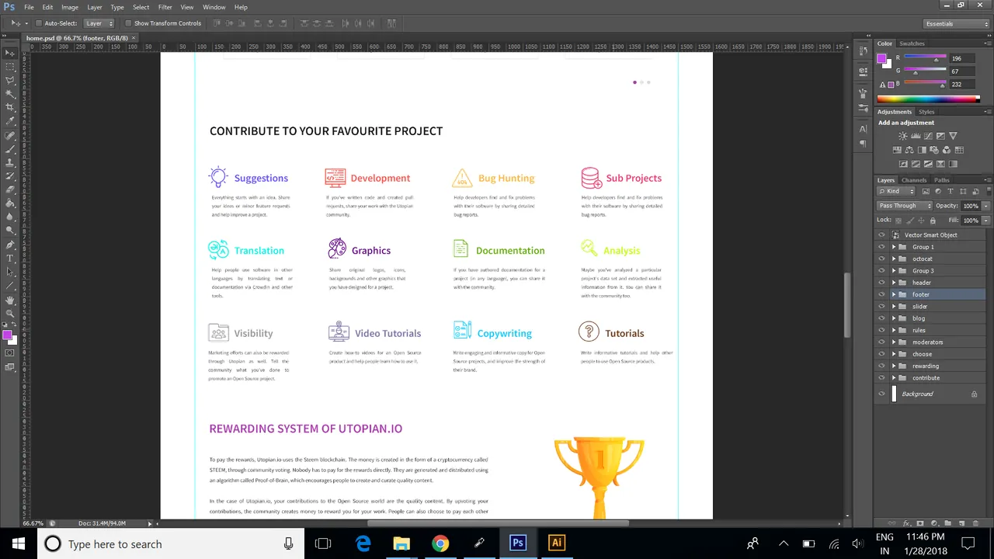Filter layers by type layers

[x=950, y=191]
